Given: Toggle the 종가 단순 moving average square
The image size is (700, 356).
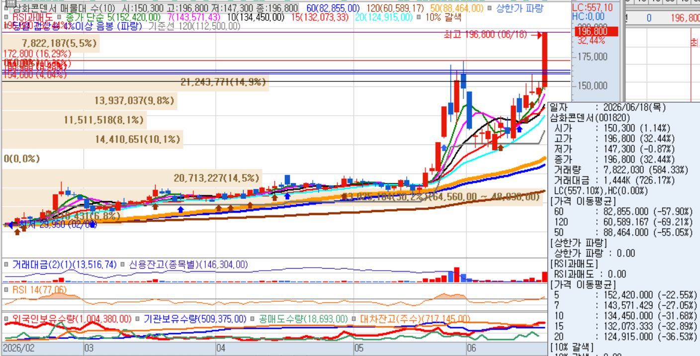Looking at the screenshot, I should tap(59, 17).
